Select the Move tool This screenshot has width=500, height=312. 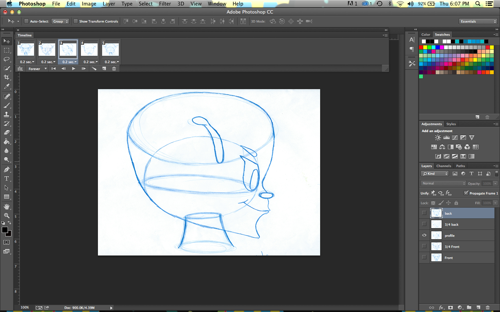point(6,41)
